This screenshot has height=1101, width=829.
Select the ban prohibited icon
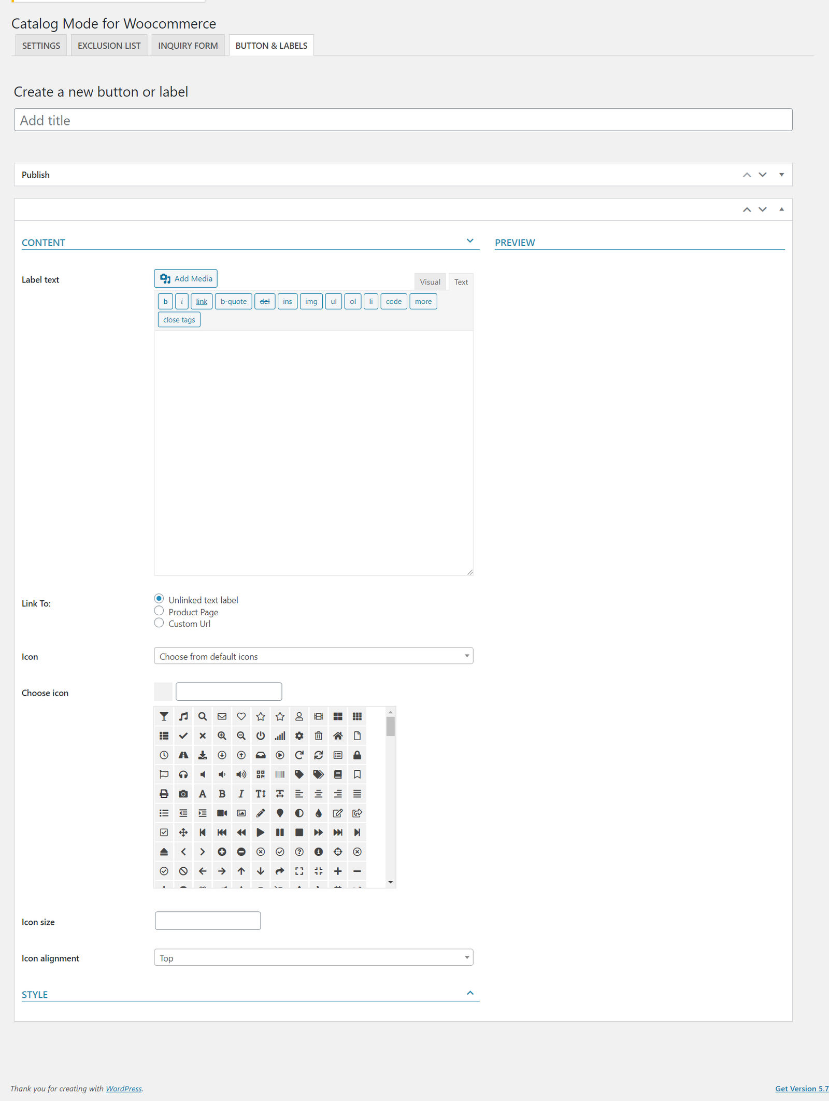point(183,871)
